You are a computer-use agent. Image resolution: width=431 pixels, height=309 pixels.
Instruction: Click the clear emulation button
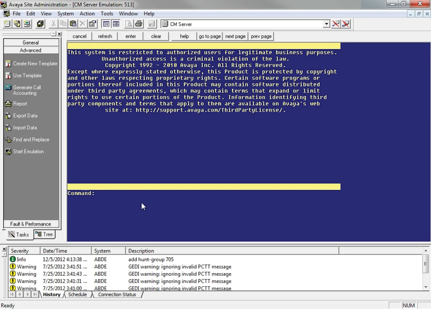156,36
